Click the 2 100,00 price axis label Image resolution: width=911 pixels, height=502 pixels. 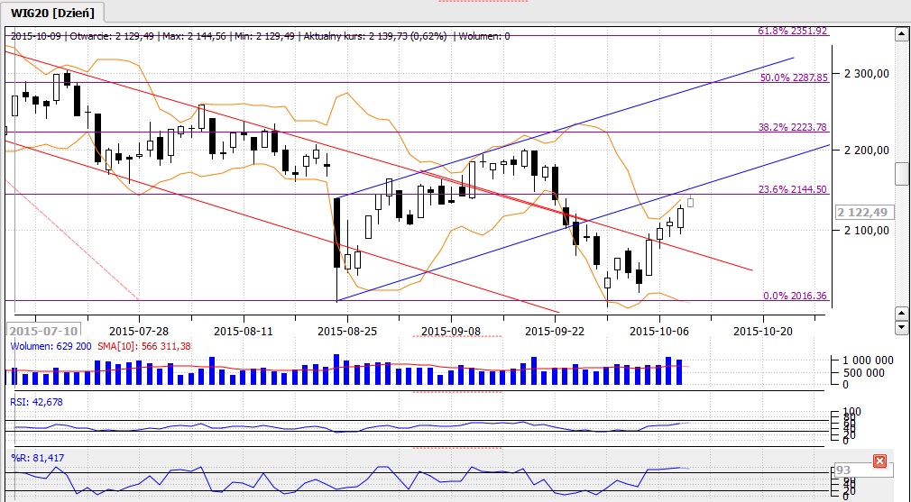[867, 231]
